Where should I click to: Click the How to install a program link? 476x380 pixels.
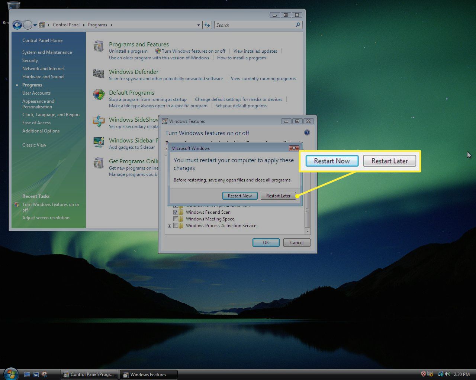pos(241,58)
